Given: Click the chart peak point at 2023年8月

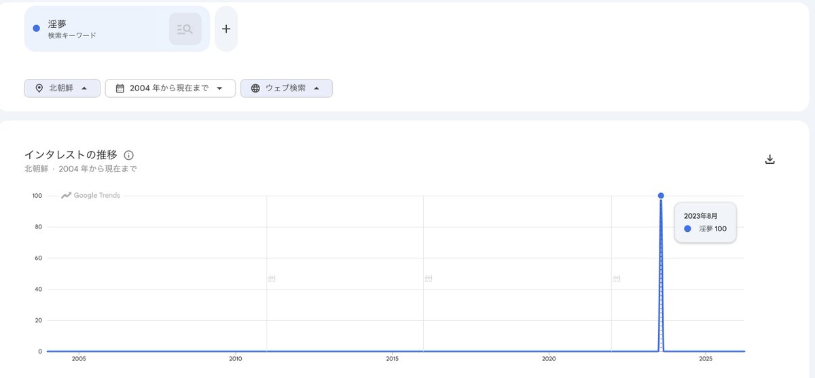Looking at the screenshot, I should (661, 196).
